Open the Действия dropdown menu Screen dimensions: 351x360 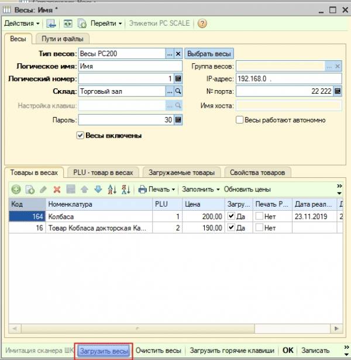[x=22, y=23]
